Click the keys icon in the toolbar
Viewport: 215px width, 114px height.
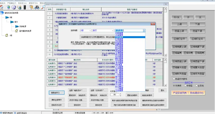click(x=31, y=7)
